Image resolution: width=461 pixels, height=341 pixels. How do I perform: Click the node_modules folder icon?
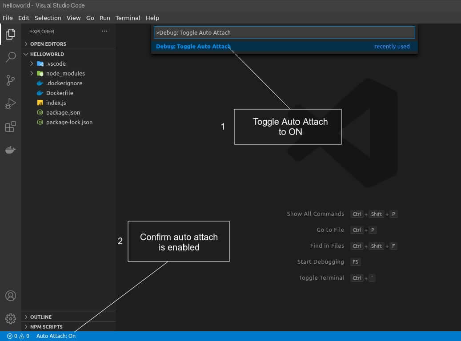pyautogui.click(x=40, y=73)
